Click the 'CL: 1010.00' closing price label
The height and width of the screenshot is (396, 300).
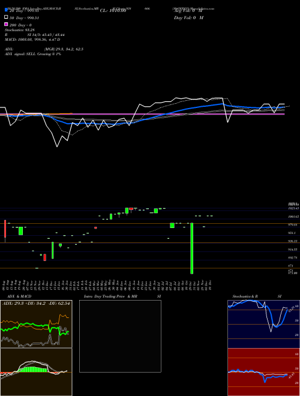coord(113,11)
